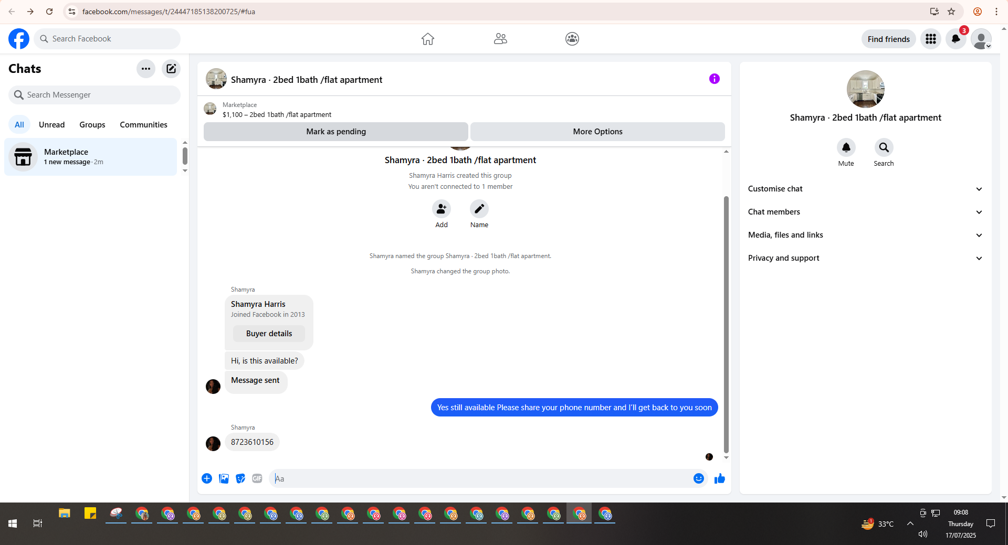Search in conversation from the info panel

[x=884, y=147]
